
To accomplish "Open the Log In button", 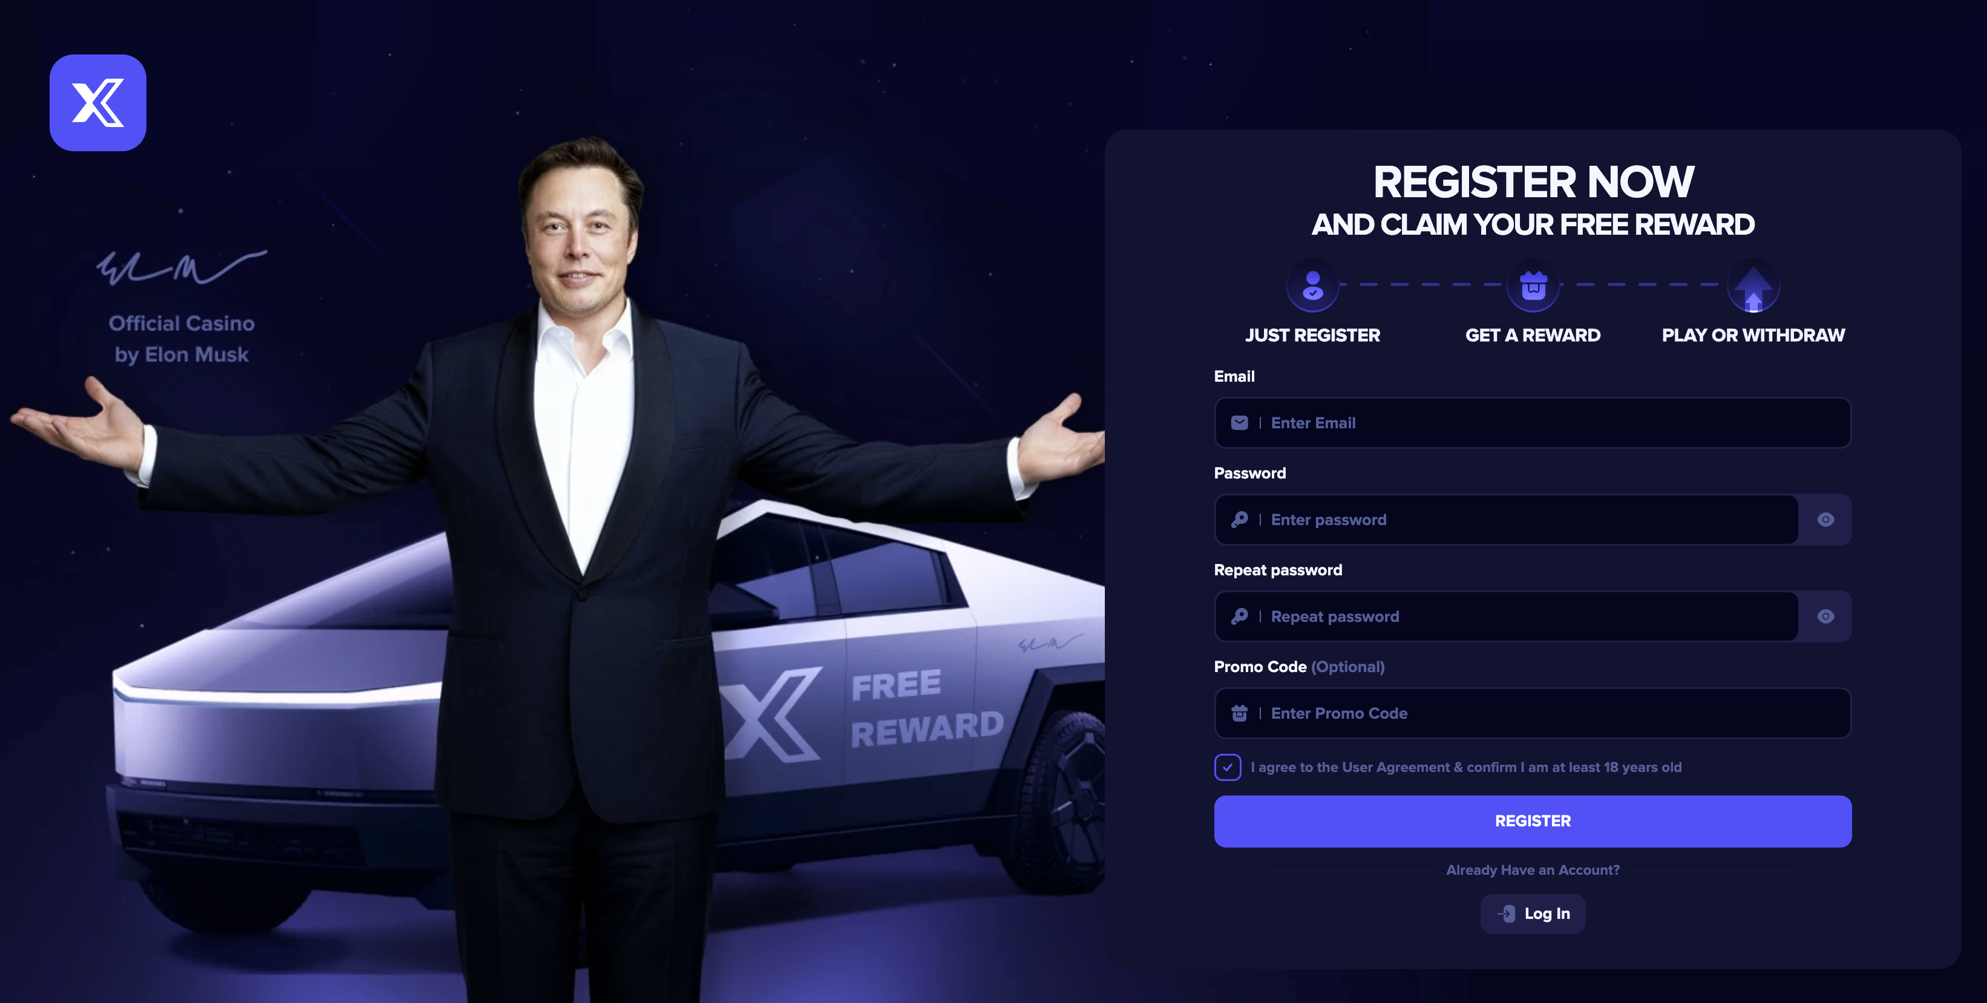I will coord(1533,913).
